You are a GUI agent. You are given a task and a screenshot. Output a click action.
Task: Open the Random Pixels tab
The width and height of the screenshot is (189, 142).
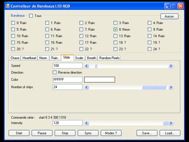(109, 58)
